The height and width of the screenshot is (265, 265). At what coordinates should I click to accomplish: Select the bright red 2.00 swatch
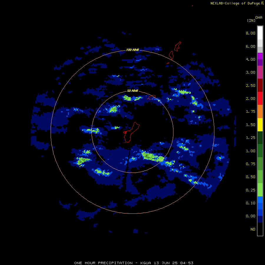point(260,98)
